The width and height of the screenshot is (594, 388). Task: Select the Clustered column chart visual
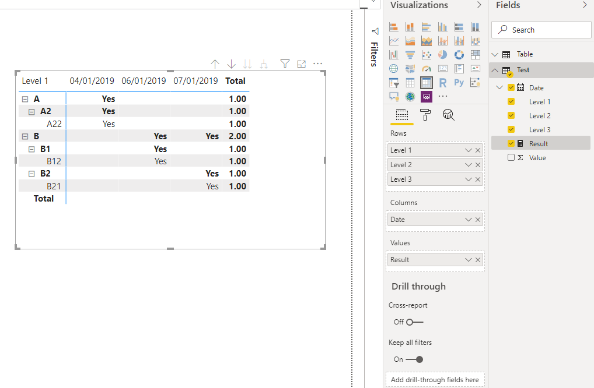point(442,27)
